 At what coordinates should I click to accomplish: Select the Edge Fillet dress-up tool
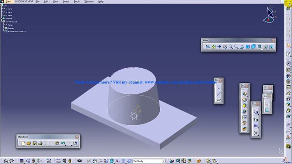[245, 93]
